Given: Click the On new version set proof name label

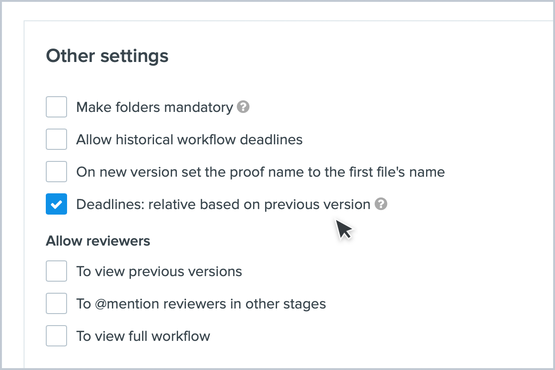Looking at the screenshot, I should [x=260, y=172].
